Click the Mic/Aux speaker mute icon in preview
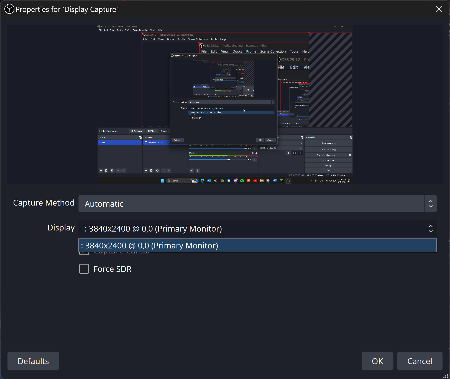Screen dimensions: 450x379 (249, 160)
